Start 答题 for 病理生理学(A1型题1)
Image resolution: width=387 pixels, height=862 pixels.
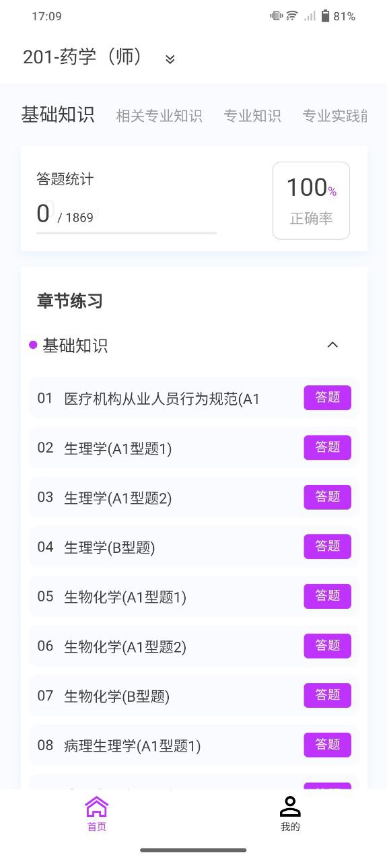(328, 745)
